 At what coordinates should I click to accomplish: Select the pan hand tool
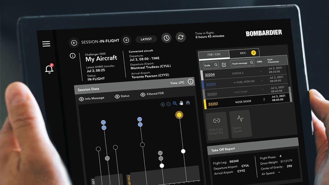click(x=181, y=103)
